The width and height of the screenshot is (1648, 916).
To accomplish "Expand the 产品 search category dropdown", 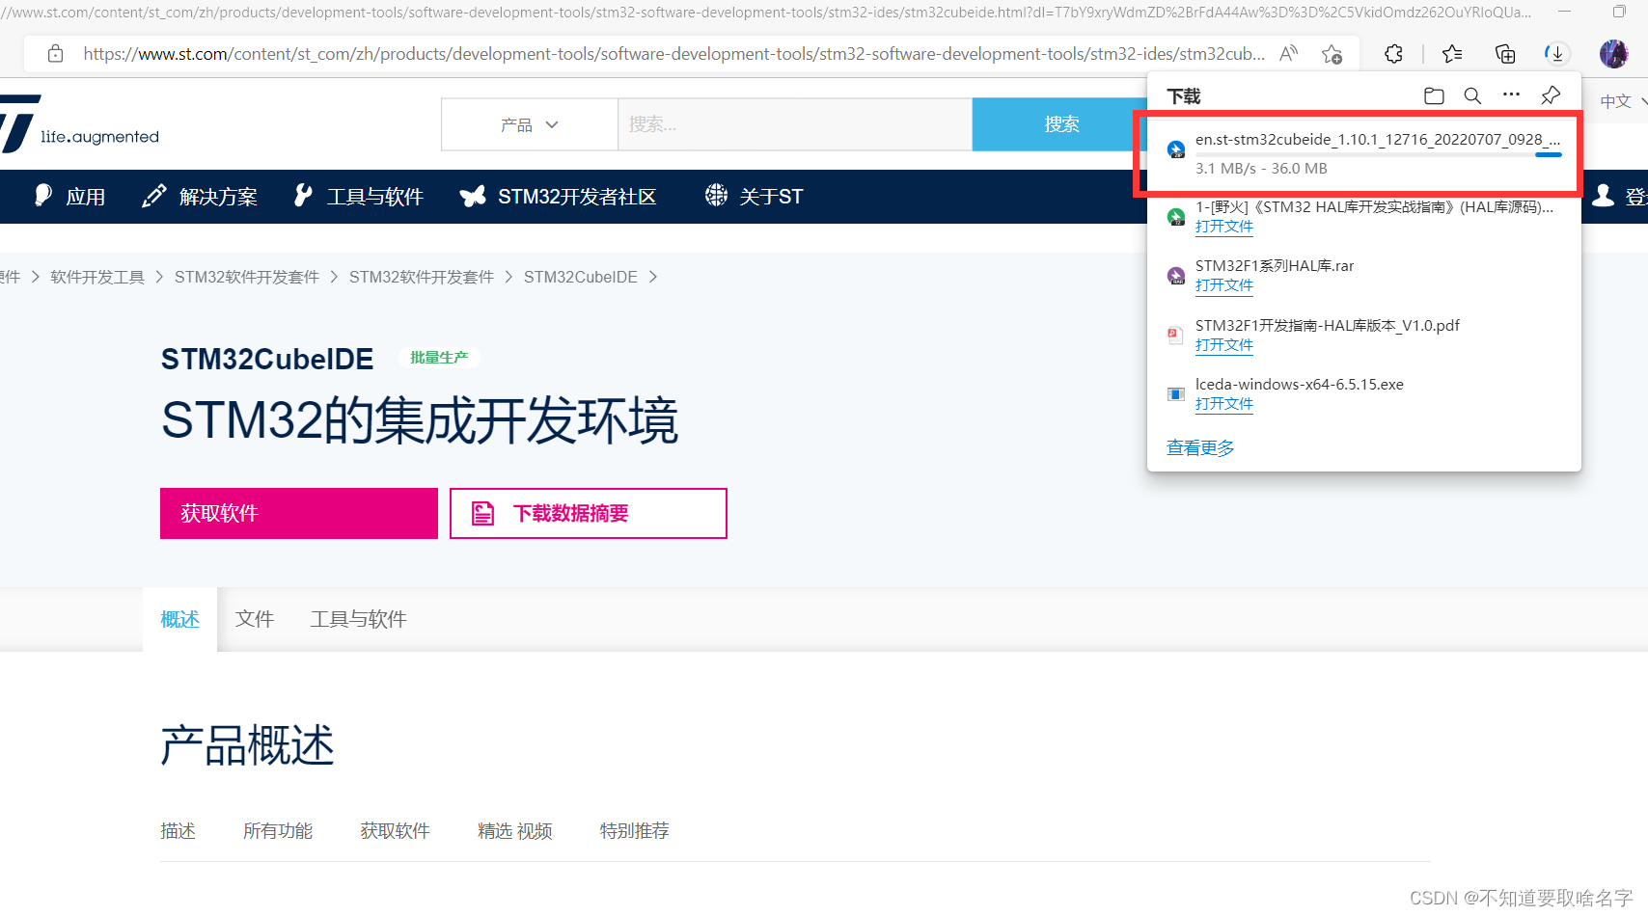I will (530, 124).
